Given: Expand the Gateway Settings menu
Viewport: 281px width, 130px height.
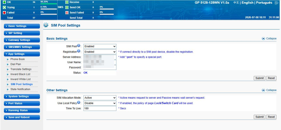Looking at the screenshot, I should click(x=22, y=40).
